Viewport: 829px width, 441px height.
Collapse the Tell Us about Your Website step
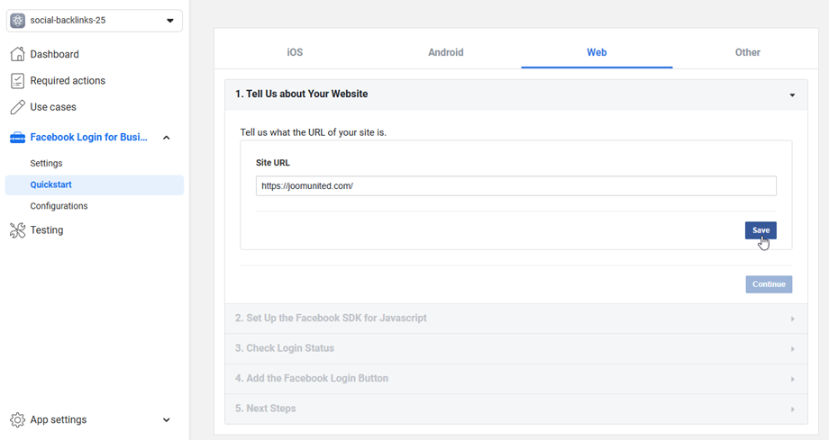coord(792,94)
